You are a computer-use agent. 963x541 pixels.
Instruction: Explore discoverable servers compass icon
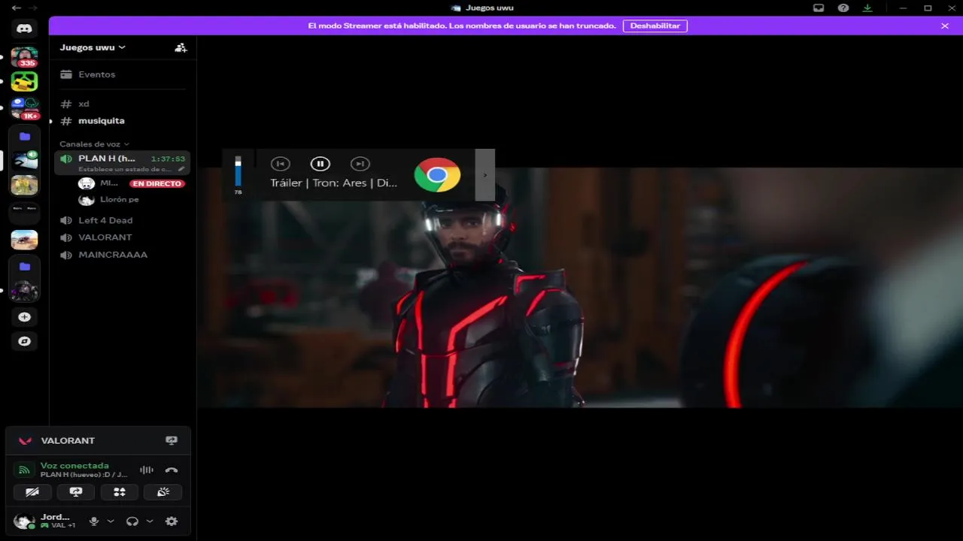(24, 341)
